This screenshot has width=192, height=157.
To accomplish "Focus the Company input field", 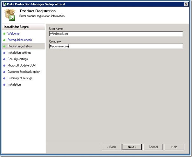I will 116,46.
